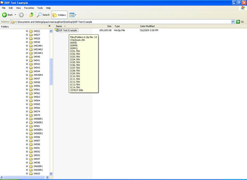
Task: Open the File menu
Action: point(4,8)
